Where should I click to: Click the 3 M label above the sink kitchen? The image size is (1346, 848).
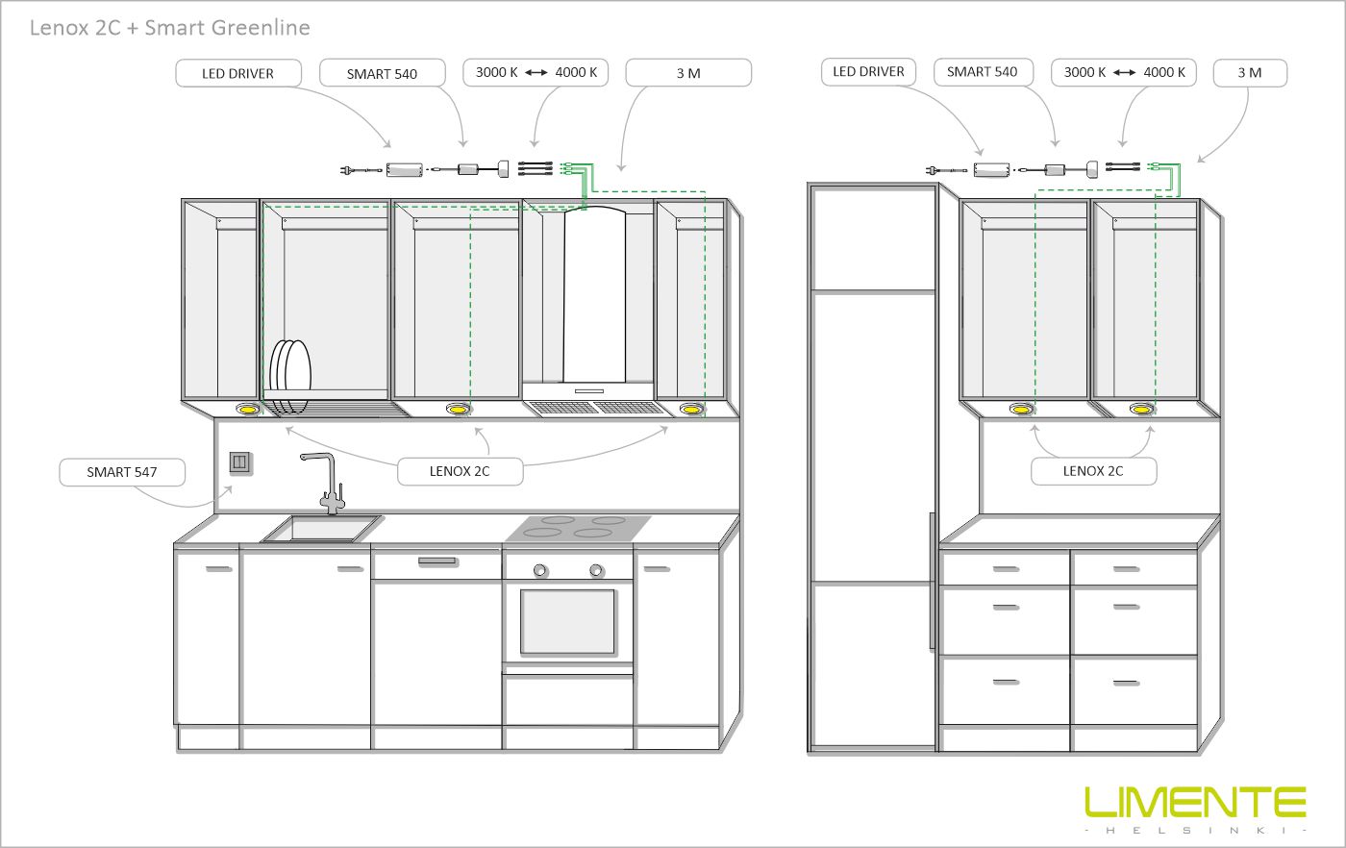688,73
